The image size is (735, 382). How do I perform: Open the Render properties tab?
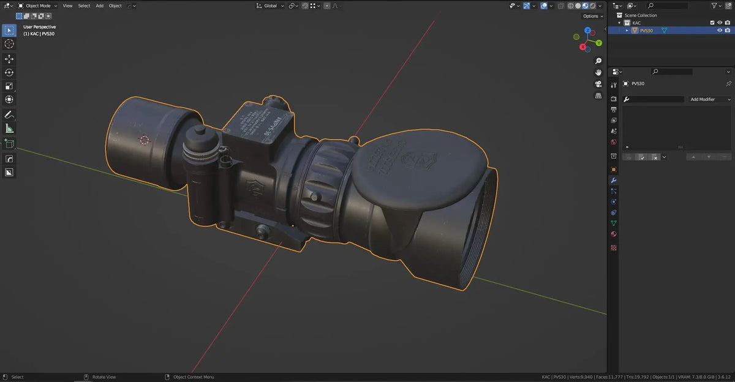[614, 99]
